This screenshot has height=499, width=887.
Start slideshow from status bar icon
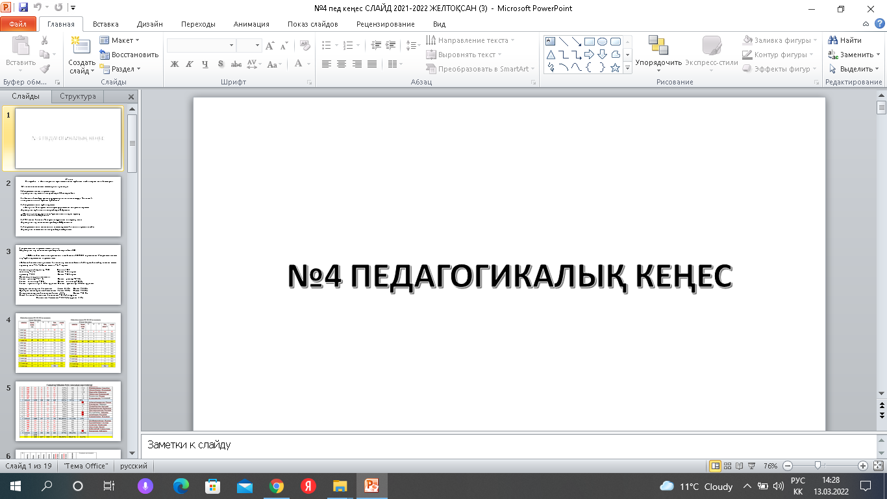(x=752, y=466)
